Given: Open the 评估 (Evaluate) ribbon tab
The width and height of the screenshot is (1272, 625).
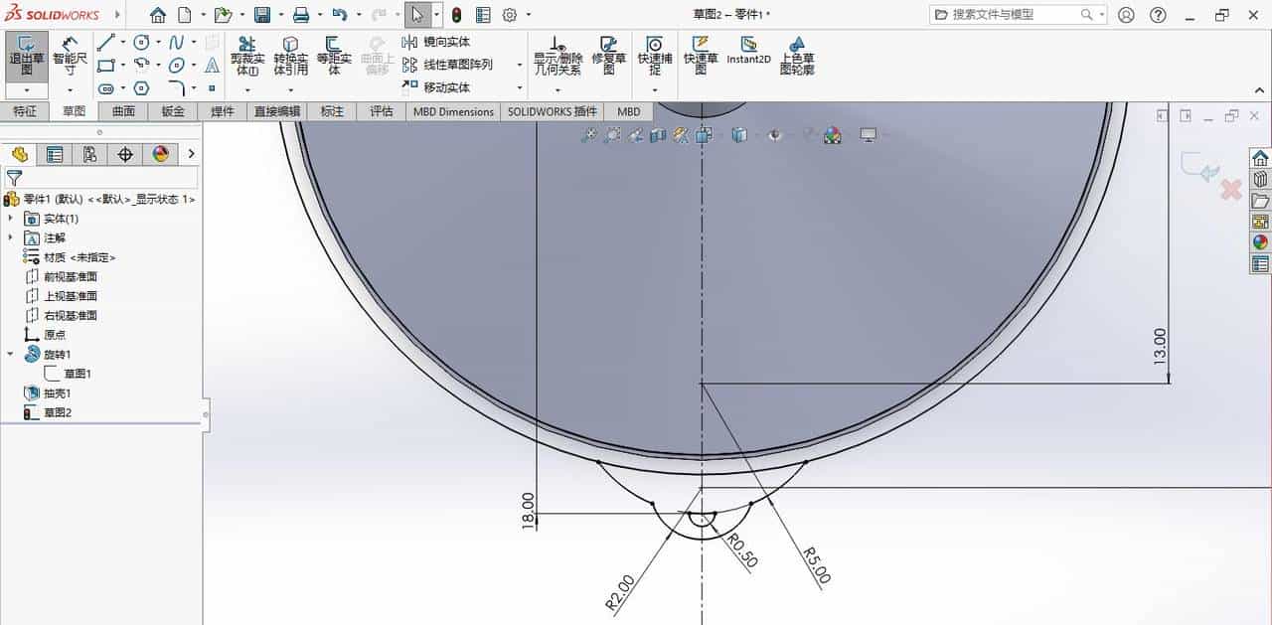Looking at the screenshot, I should (382, 111).
